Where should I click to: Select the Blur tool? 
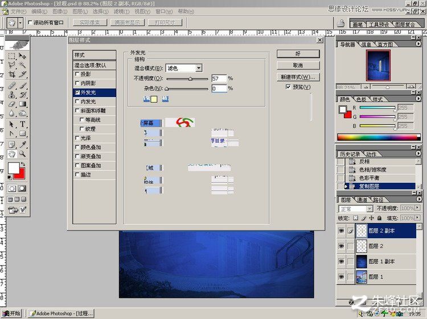11,113
